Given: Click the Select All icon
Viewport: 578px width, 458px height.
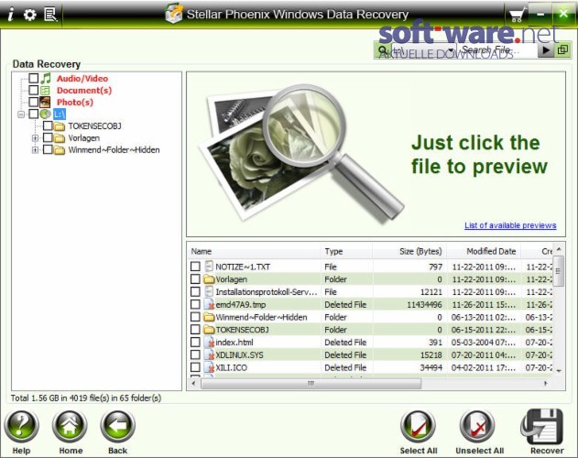Looking at the screenshot, I should point(418,426).
